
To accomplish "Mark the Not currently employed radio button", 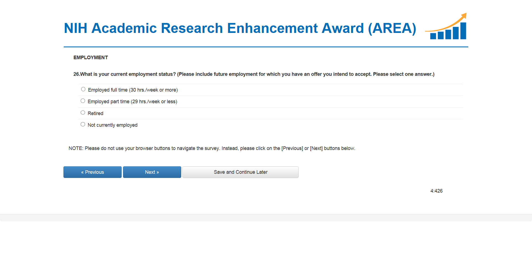I will (83, 125).
